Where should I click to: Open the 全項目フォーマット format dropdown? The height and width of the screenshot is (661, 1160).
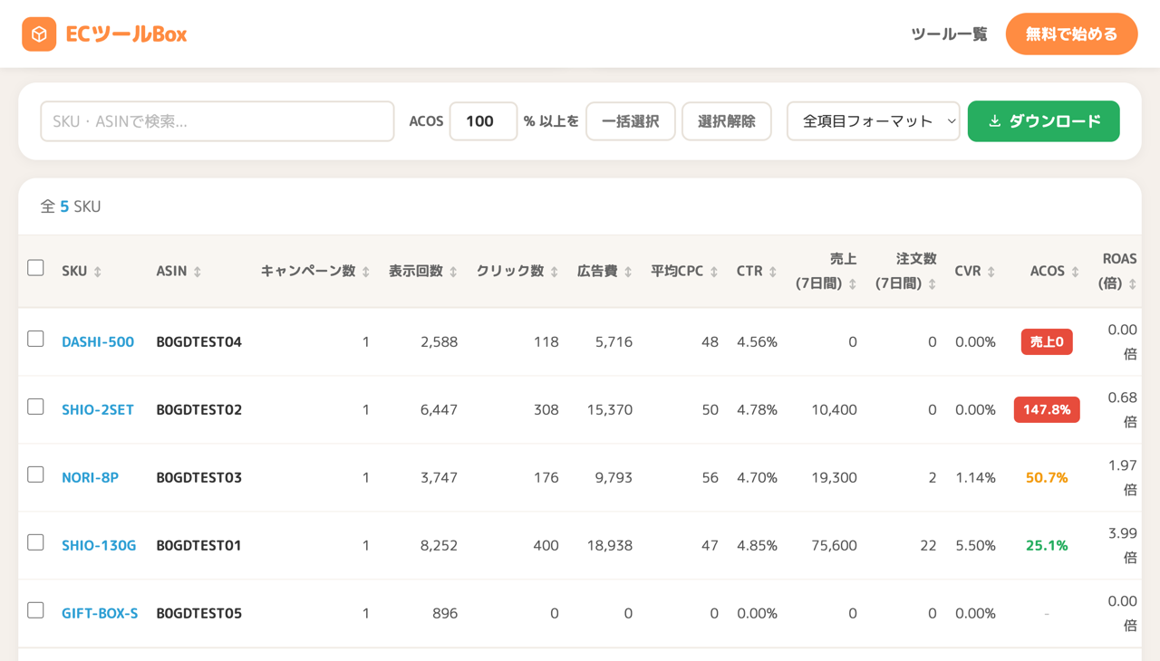coord(874,121)
